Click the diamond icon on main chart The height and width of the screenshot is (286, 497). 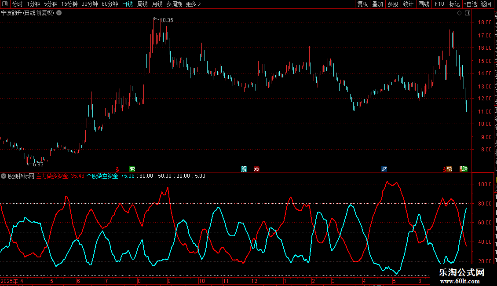click(459, 13)
